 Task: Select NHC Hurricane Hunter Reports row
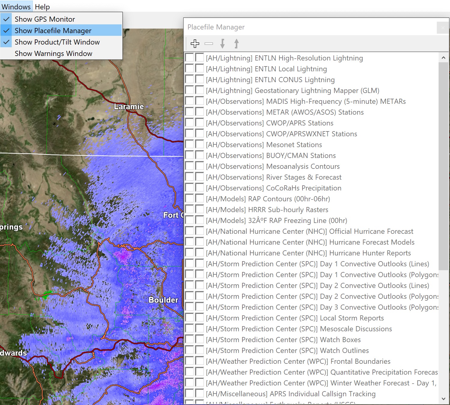click(311, 253)
